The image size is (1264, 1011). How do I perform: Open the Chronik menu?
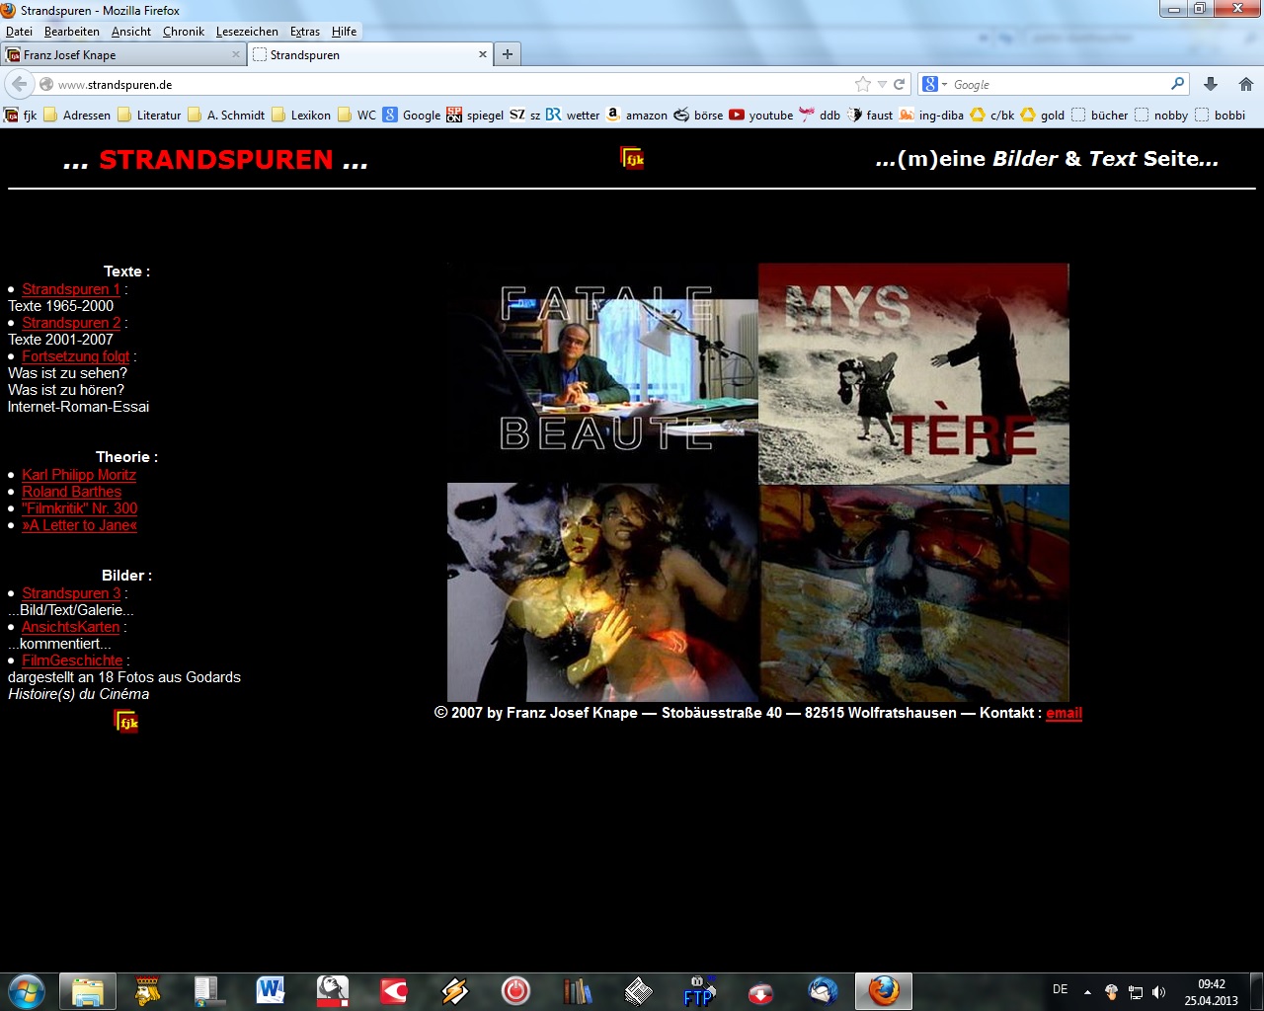184,32
